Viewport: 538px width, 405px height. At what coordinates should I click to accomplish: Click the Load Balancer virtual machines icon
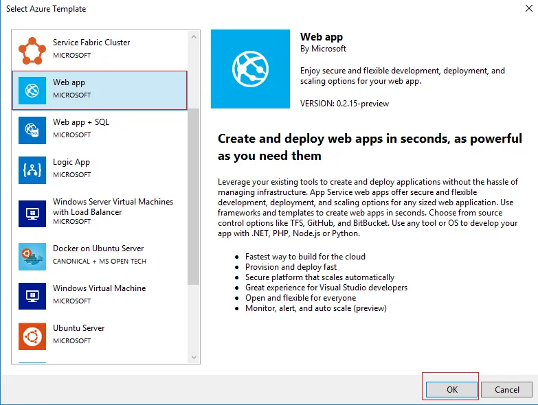[32, 213]
